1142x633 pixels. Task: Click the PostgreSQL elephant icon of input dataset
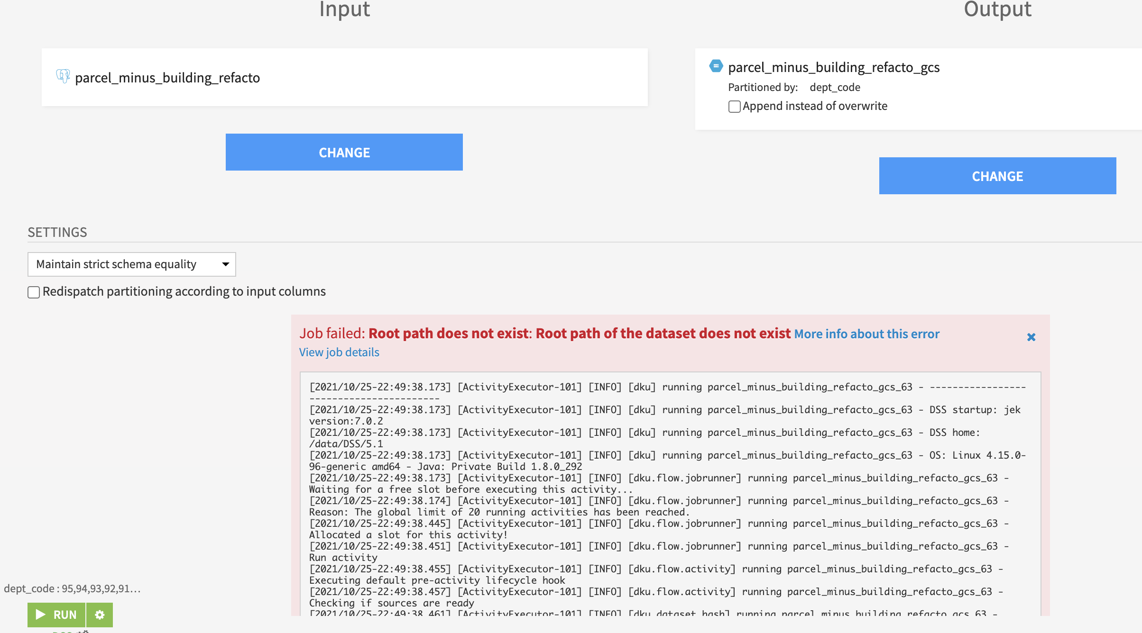point(63,76)
